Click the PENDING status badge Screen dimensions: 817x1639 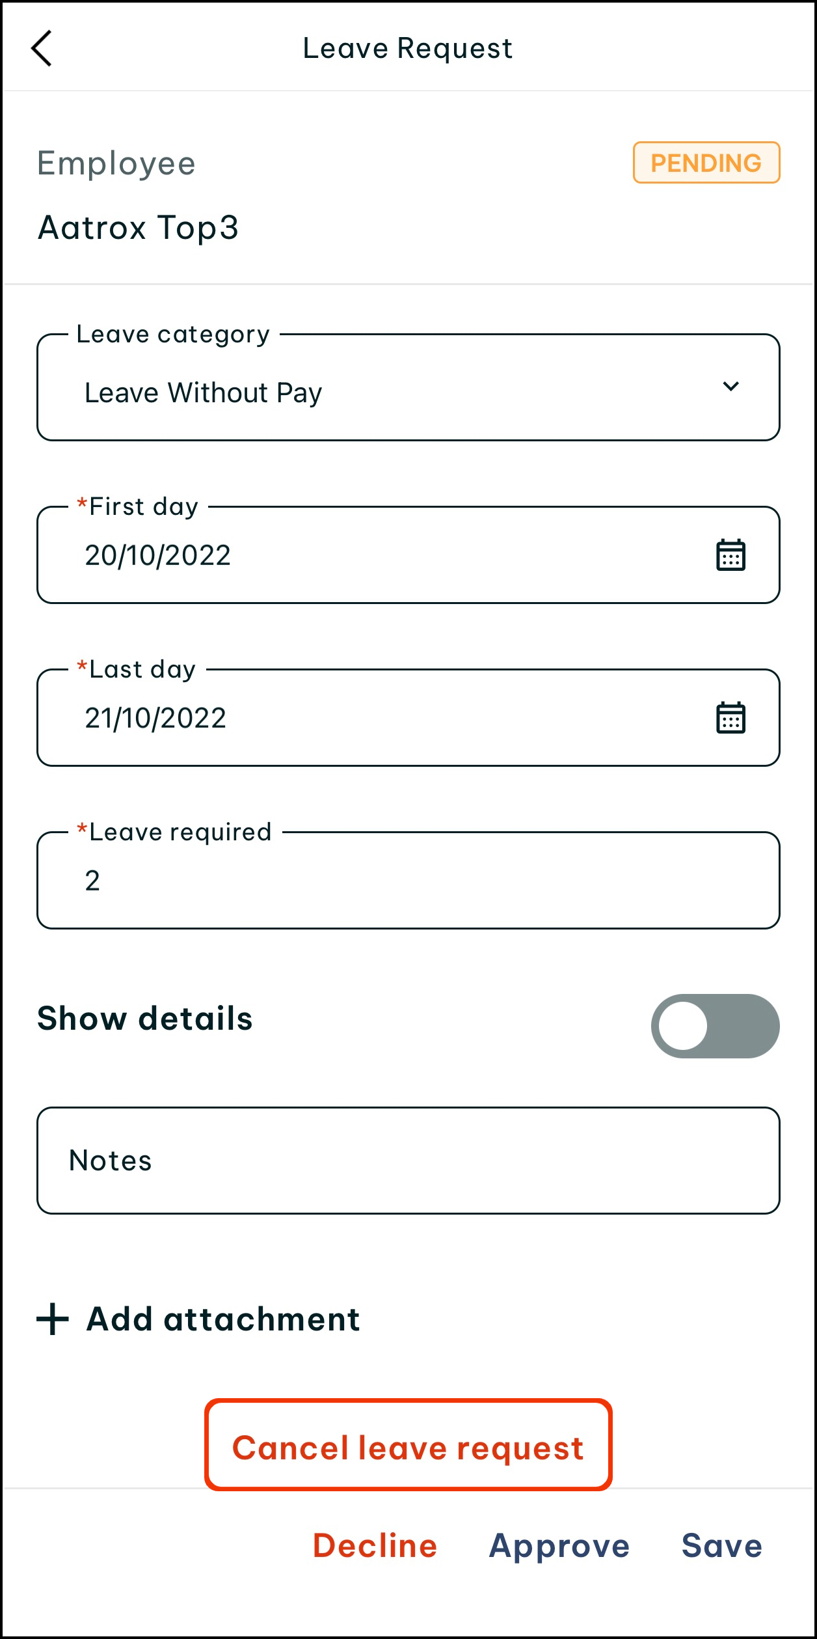[706, 163]
